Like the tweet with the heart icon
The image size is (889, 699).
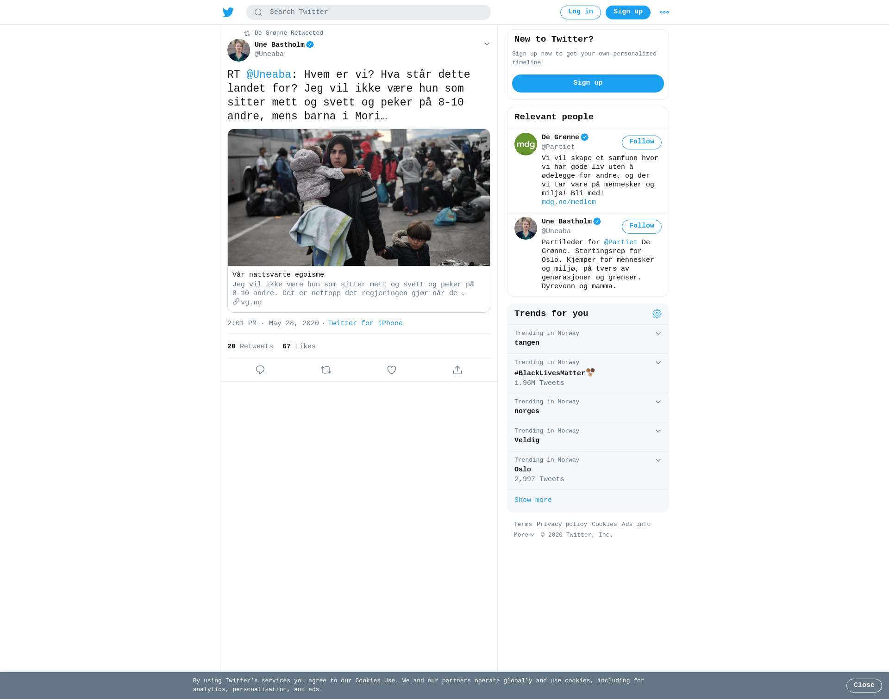(x=392, y=370)
